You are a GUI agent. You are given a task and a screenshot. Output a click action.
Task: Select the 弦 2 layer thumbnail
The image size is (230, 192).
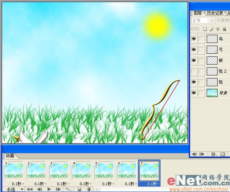(x=212, y=71)
